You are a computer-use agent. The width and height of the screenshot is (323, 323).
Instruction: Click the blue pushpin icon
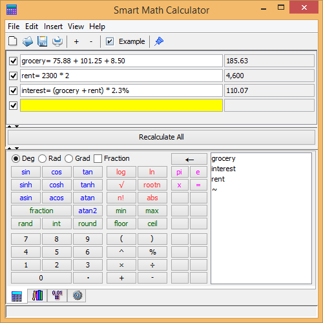(159, 41)
